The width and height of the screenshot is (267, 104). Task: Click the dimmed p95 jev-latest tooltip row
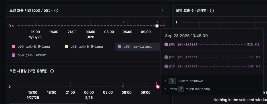point(212,57)
